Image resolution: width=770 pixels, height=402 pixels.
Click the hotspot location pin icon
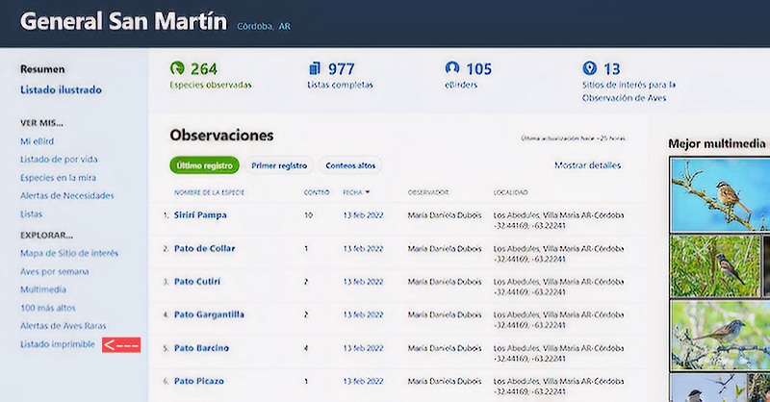(x=589, y=68)
